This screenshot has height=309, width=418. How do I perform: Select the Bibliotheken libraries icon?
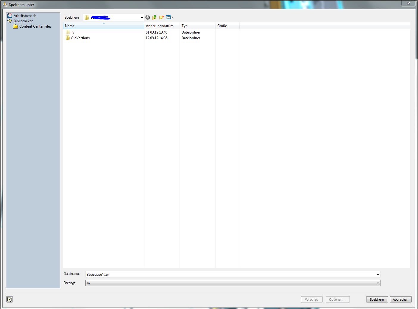pos(10,21)
